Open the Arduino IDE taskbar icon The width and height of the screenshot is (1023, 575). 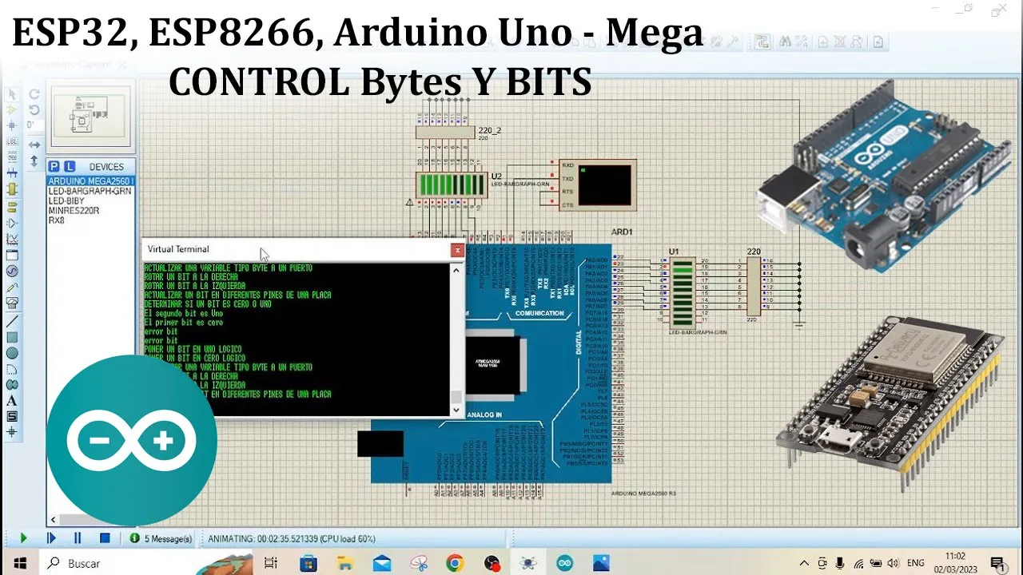(565, 563)
